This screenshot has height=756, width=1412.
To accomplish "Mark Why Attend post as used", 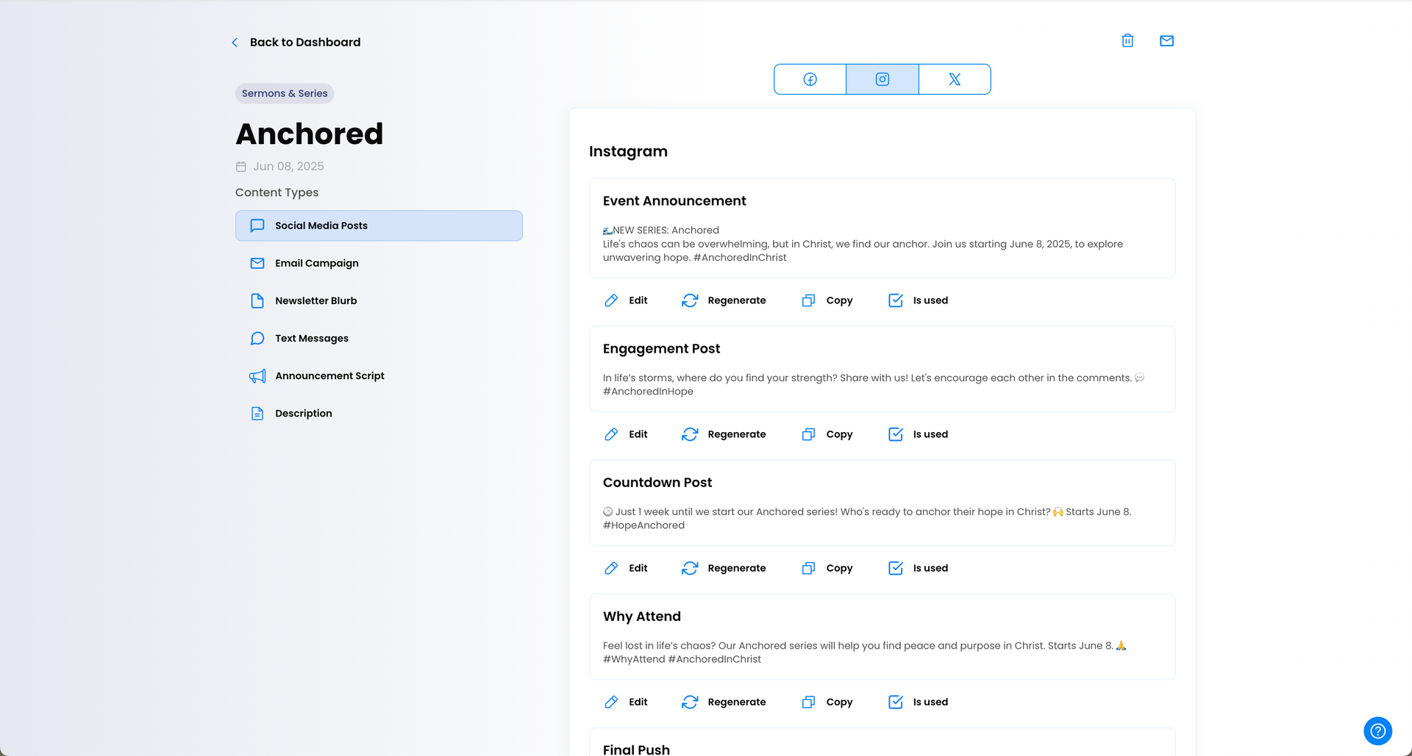I will click(x=919, y=702).
